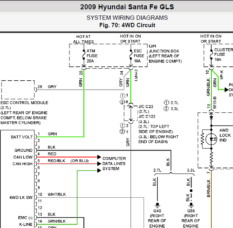
Task: Click 'COMPUTER DATA LINES SYSTEM' text
Action: (x=114, y=164)
